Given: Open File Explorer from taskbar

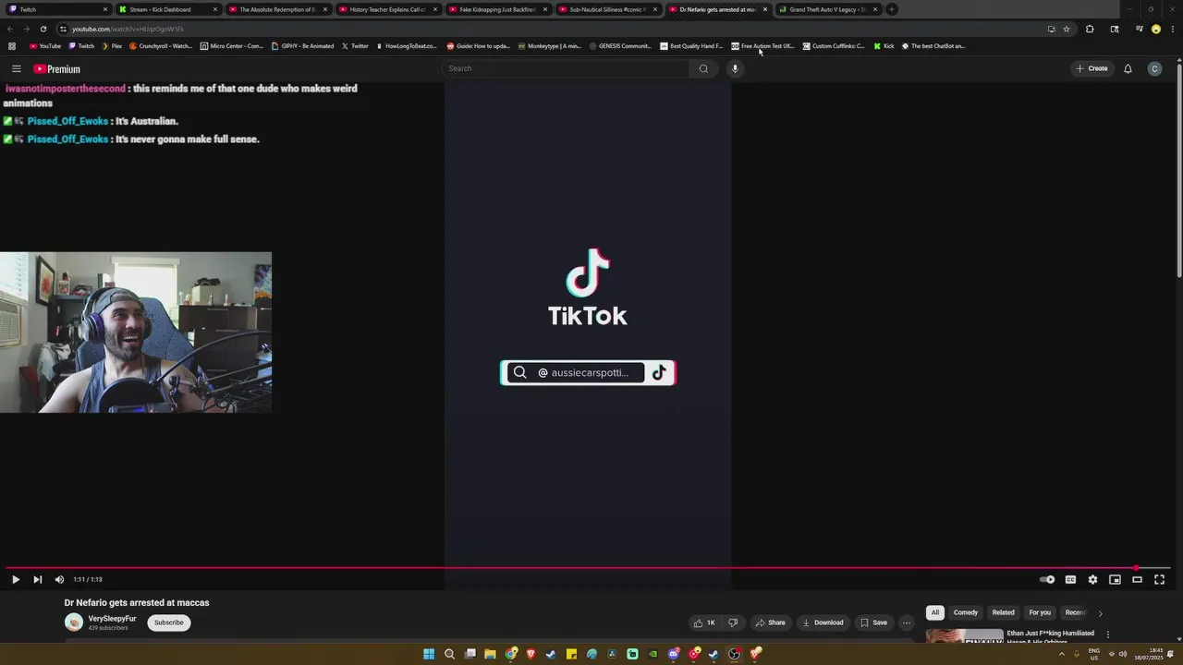Looking at the screenshot, I should 490,654.
